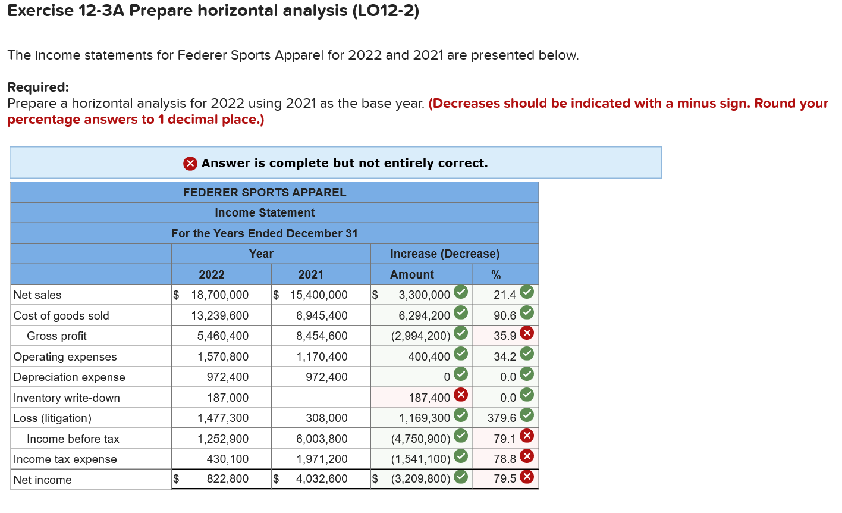The width and height of the screenshot is (842, 513).
Task: Click the red X beside Net income percentage
Action: [528, 477]
